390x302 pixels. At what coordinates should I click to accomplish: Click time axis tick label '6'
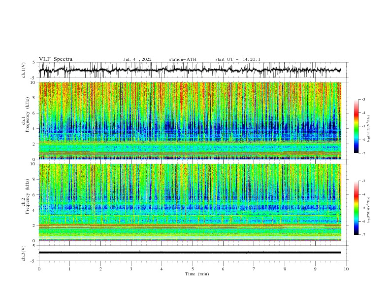(223, 269)
